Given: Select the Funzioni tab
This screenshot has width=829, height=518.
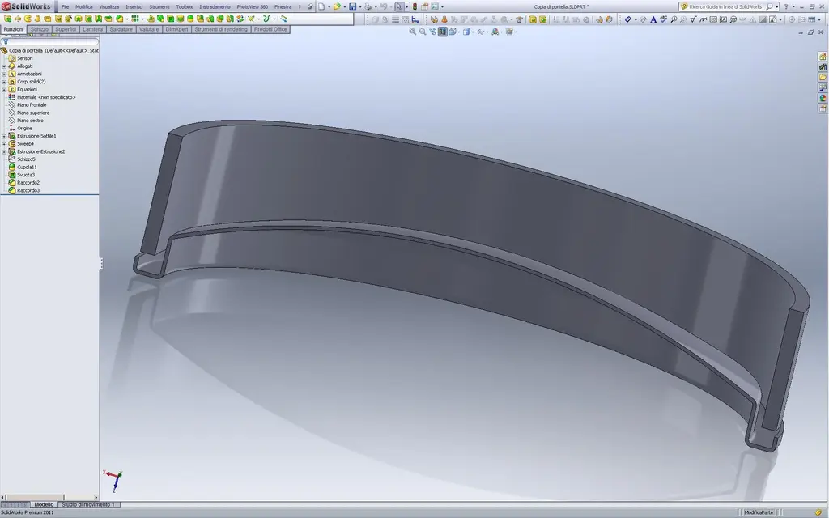Looking at the screenshot, I should tap(14, 29).
